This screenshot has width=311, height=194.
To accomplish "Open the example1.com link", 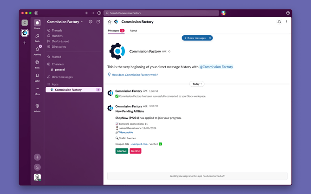I will pos(139,144).
